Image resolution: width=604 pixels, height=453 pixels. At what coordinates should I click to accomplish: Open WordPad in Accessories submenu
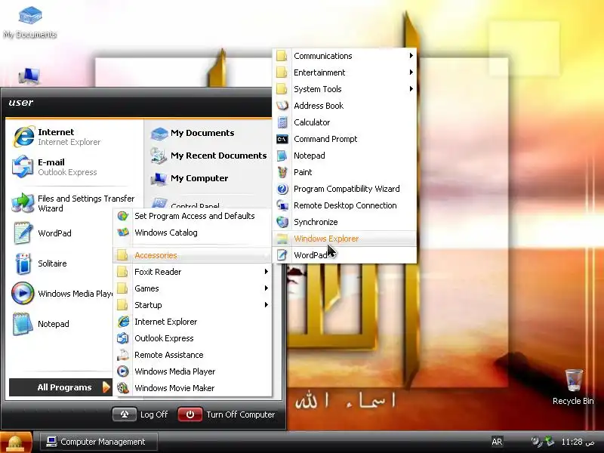pos(344,255)
